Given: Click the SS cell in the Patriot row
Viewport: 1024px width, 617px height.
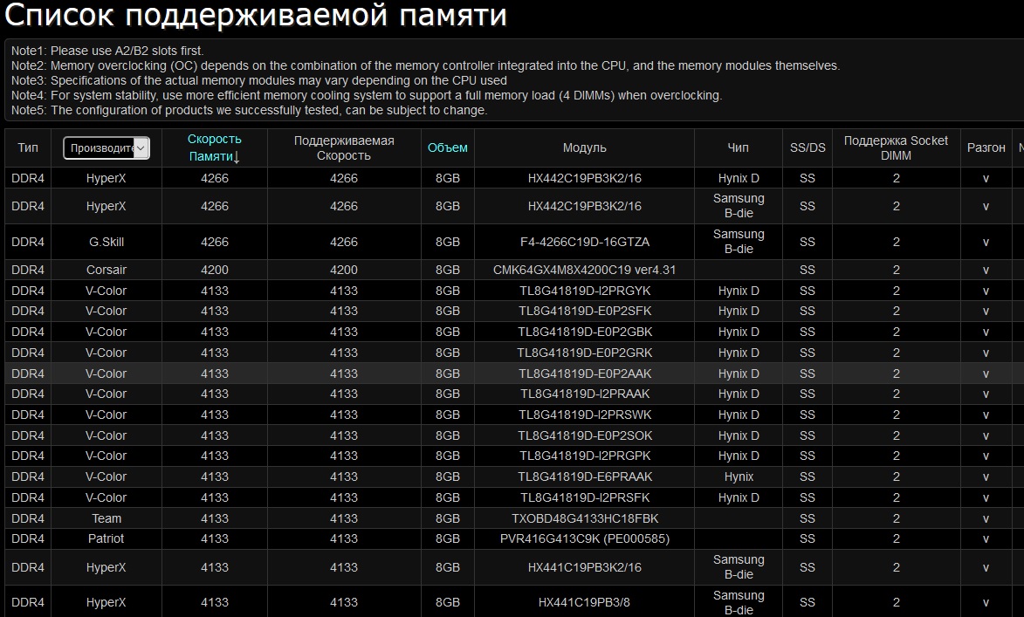Looking at the screenshot, I should coord(808,538).
